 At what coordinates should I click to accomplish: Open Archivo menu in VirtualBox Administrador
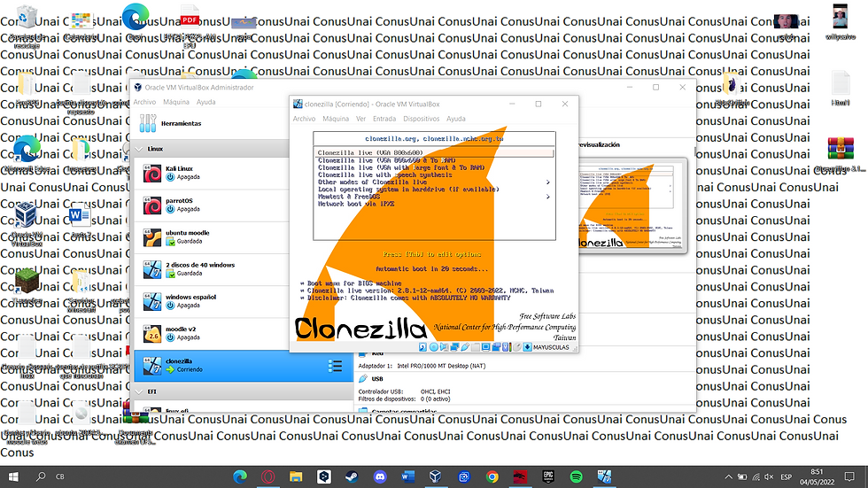pos(144,103)
